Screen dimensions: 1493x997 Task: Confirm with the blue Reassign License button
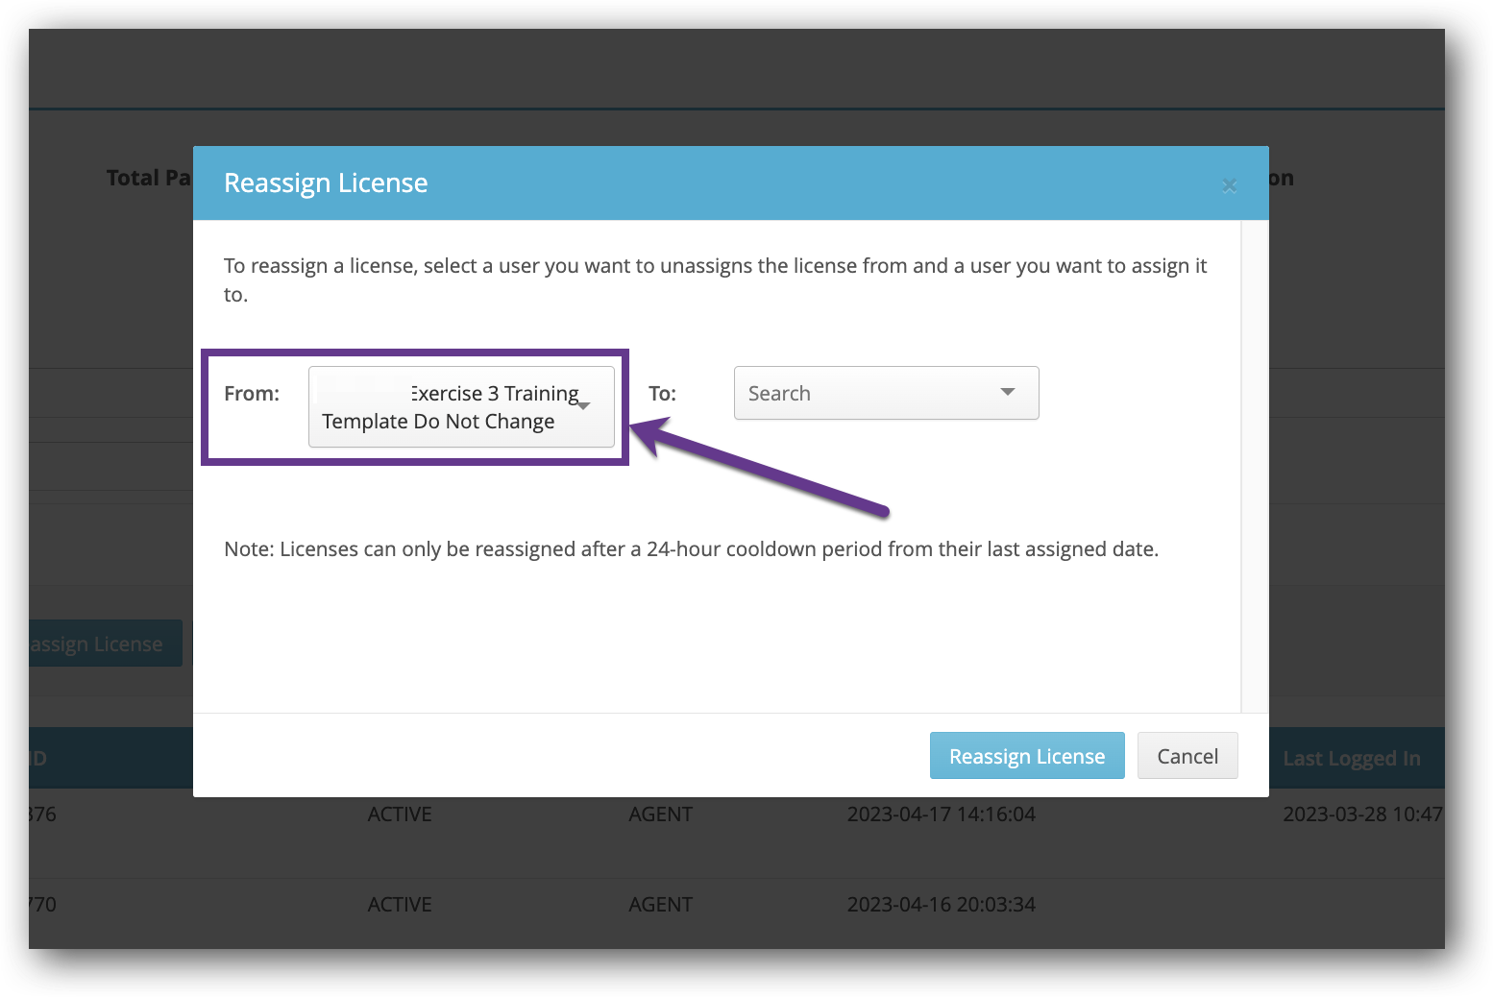tap(1026, 756)
